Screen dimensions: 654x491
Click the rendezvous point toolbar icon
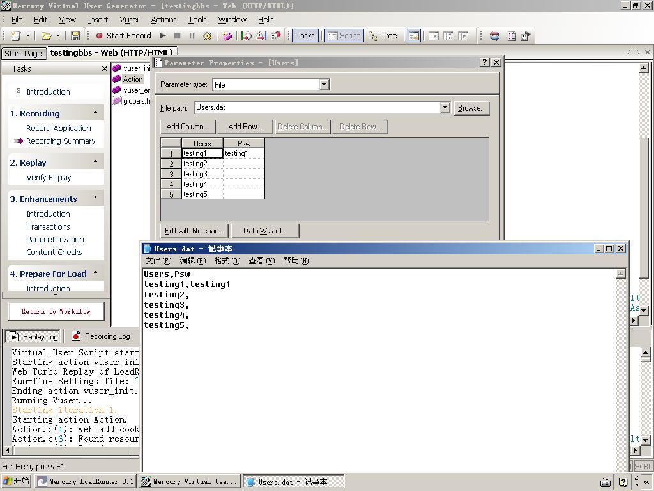276,36
